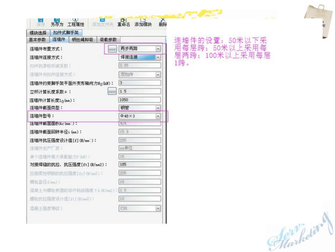
Task: Click the 立杆计算长度系数 field showing 1.5
Action: tap(140, 91)
